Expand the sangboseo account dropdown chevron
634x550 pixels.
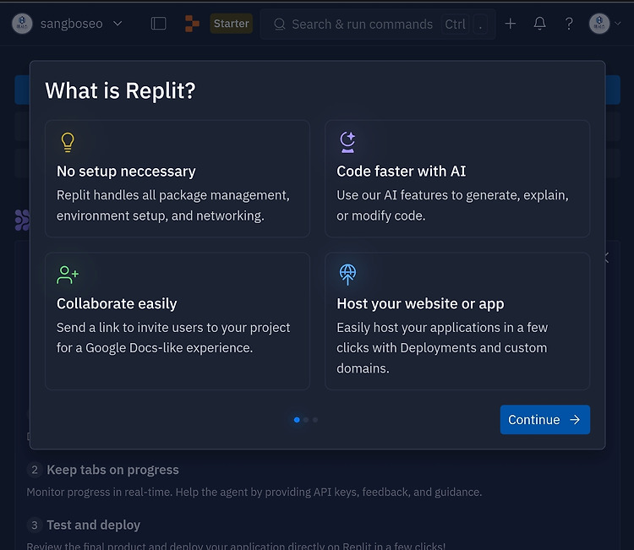tap(118, 24)
